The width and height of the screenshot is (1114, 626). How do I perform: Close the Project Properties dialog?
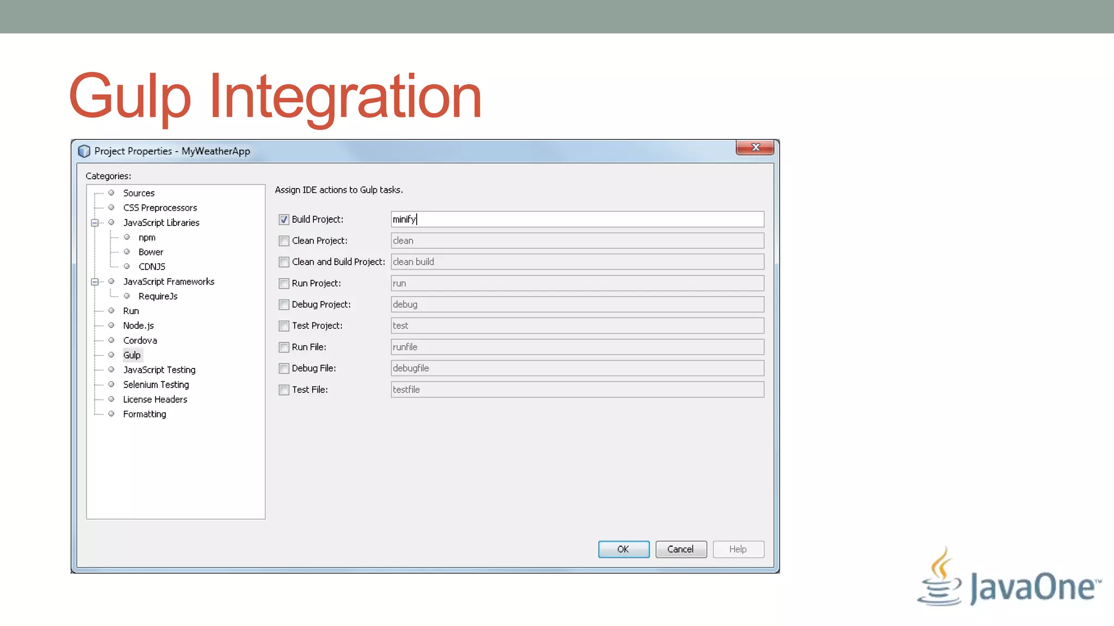(755, 147)
